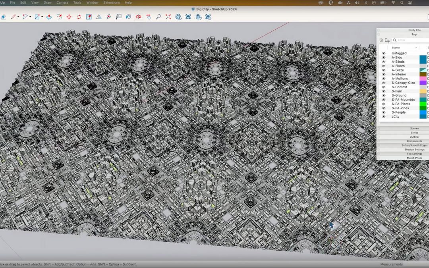
Task: Click the Add Tag plus icon
Action: [x=381, y=40]
